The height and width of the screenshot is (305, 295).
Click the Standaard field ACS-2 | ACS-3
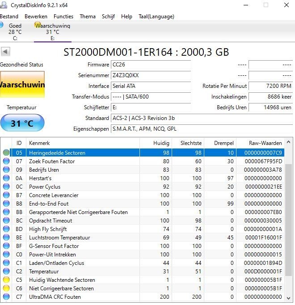[202, 118]
